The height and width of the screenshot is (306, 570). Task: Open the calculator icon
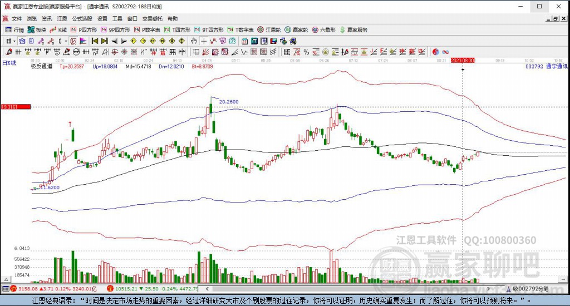(x=254, y=41)
